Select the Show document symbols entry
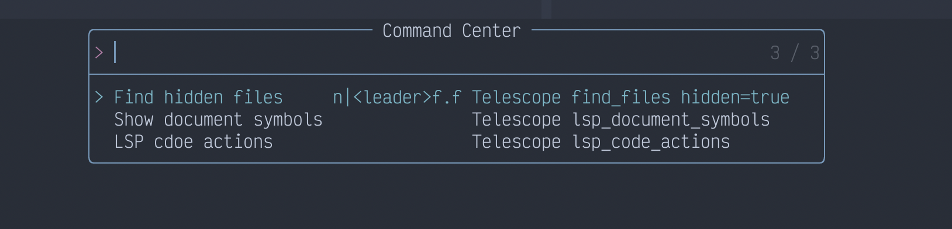This screenshot has height=229, width=952. 456,119
